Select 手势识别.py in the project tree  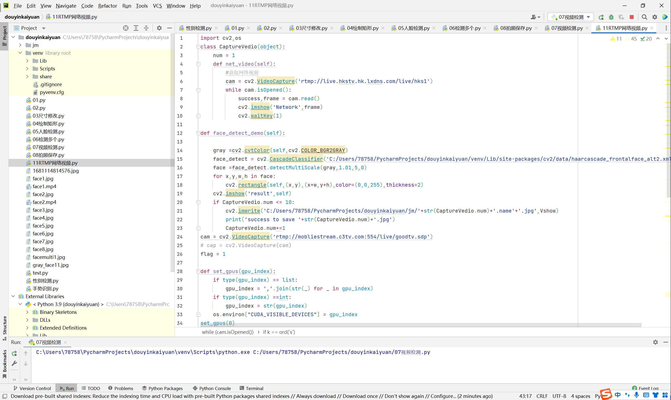(45, 288)
